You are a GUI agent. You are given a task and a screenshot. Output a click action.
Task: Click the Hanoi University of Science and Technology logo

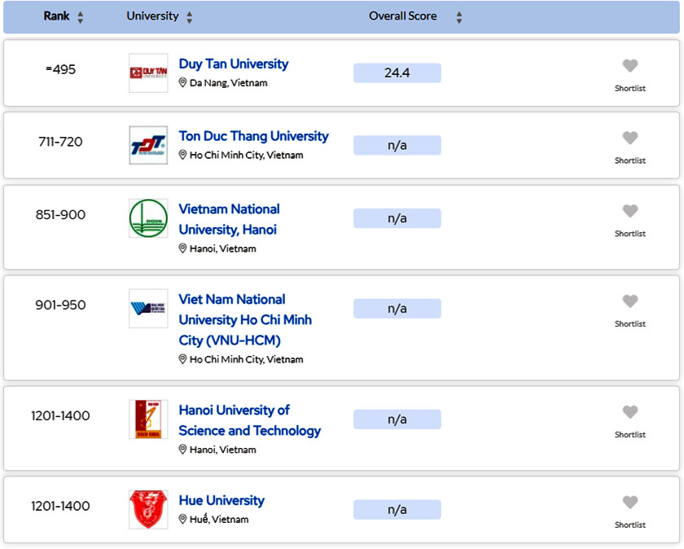click(x=147, y=419)
